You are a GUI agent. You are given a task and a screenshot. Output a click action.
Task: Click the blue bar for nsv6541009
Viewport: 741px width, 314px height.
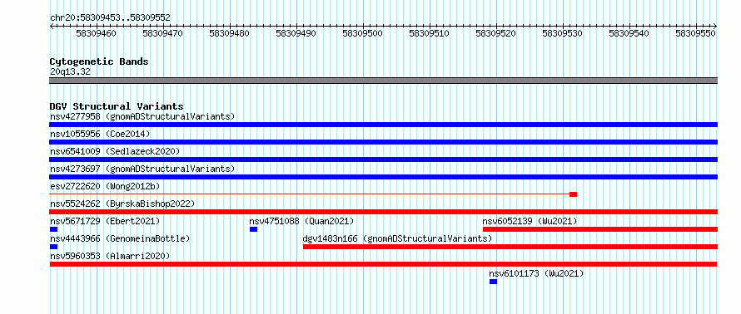383,159
